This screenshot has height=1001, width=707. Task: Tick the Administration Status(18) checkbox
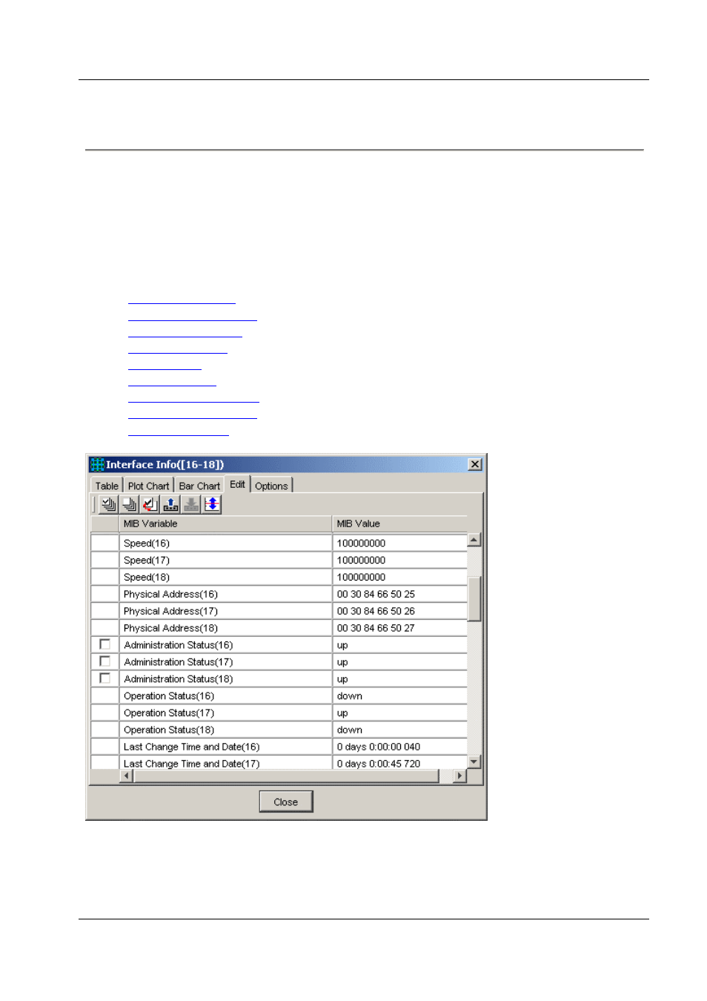pyautogui.click(x=104, y=678)
